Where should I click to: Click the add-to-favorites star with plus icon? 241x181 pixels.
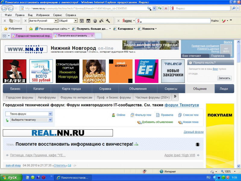(31, 29)
